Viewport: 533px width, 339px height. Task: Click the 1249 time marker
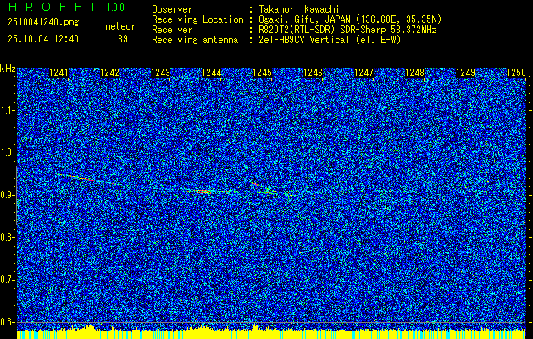pos(466,73)
